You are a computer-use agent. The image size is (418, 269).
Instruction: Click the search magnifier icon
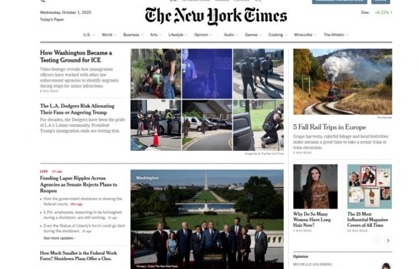43,1
